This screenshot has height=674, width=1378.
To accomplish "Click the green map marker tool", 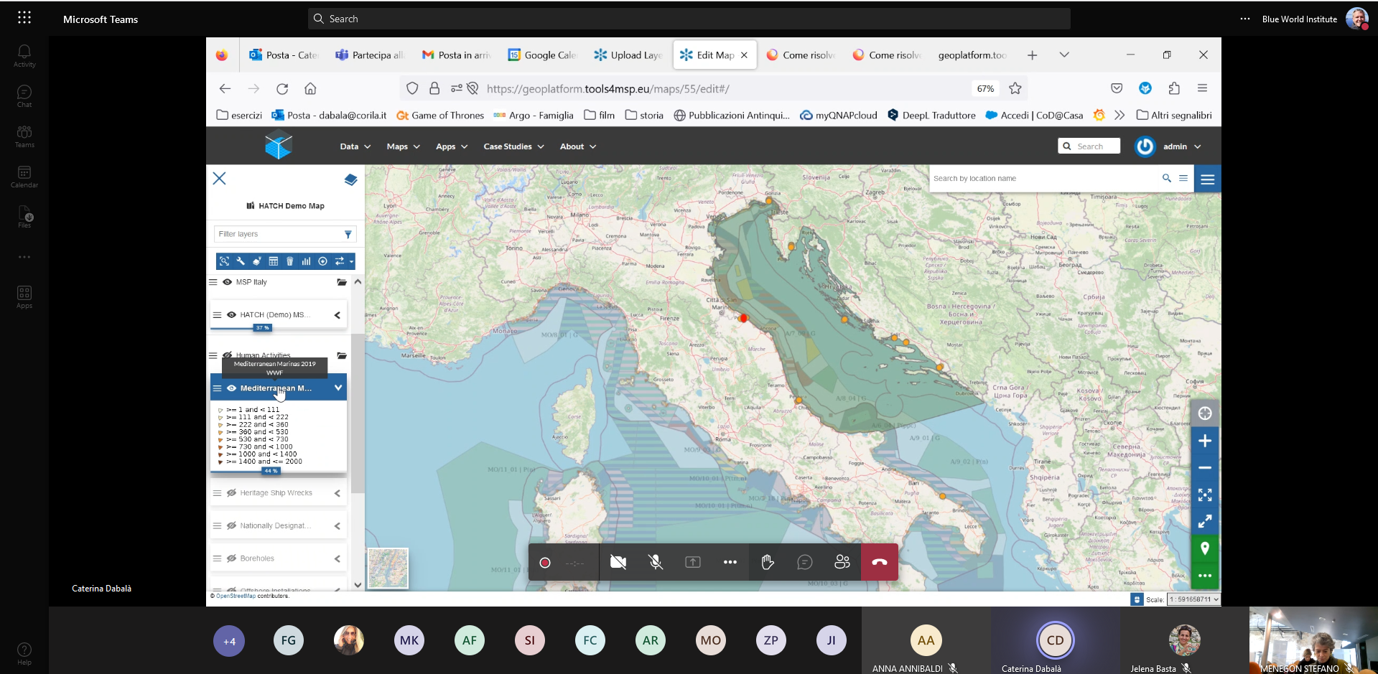I will (x=1205, y=549).
